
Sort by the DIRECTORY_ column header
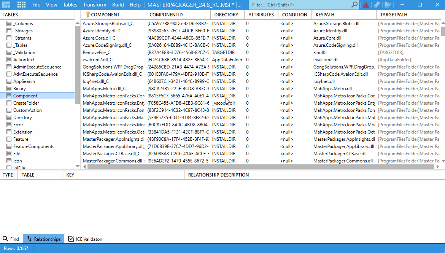(227, 15)
